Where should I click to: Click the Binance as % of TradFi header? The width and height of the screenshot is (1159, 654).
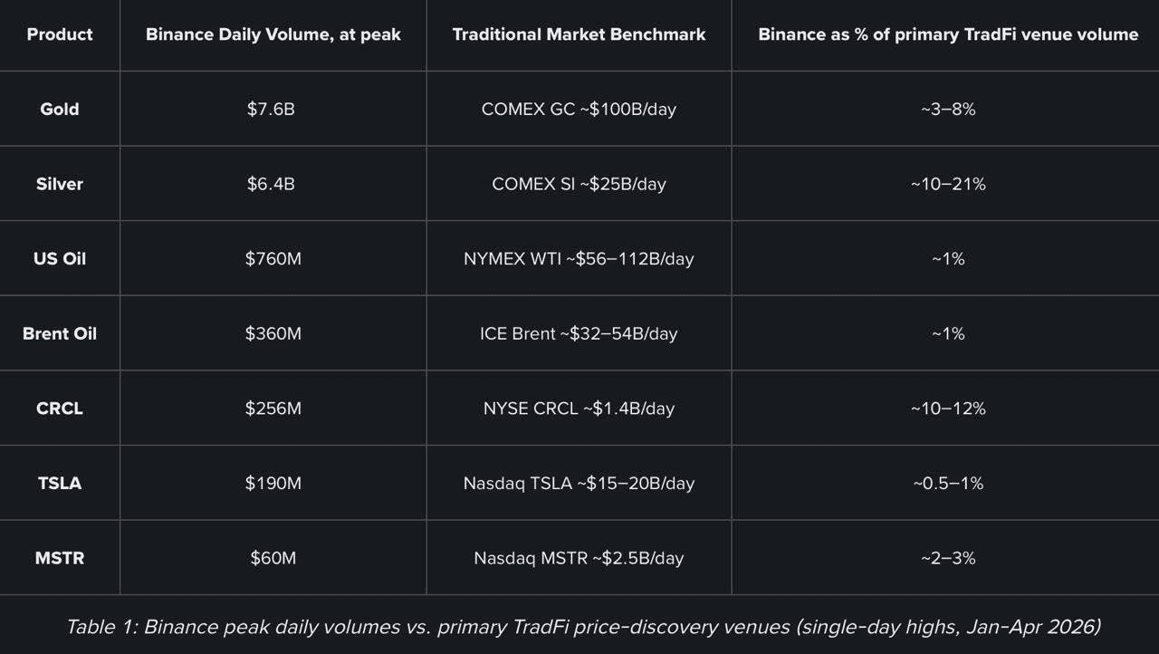pos(948,34)
